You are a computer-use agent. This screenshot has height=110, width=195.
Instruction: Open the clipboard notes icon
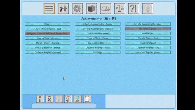[87, 99]
